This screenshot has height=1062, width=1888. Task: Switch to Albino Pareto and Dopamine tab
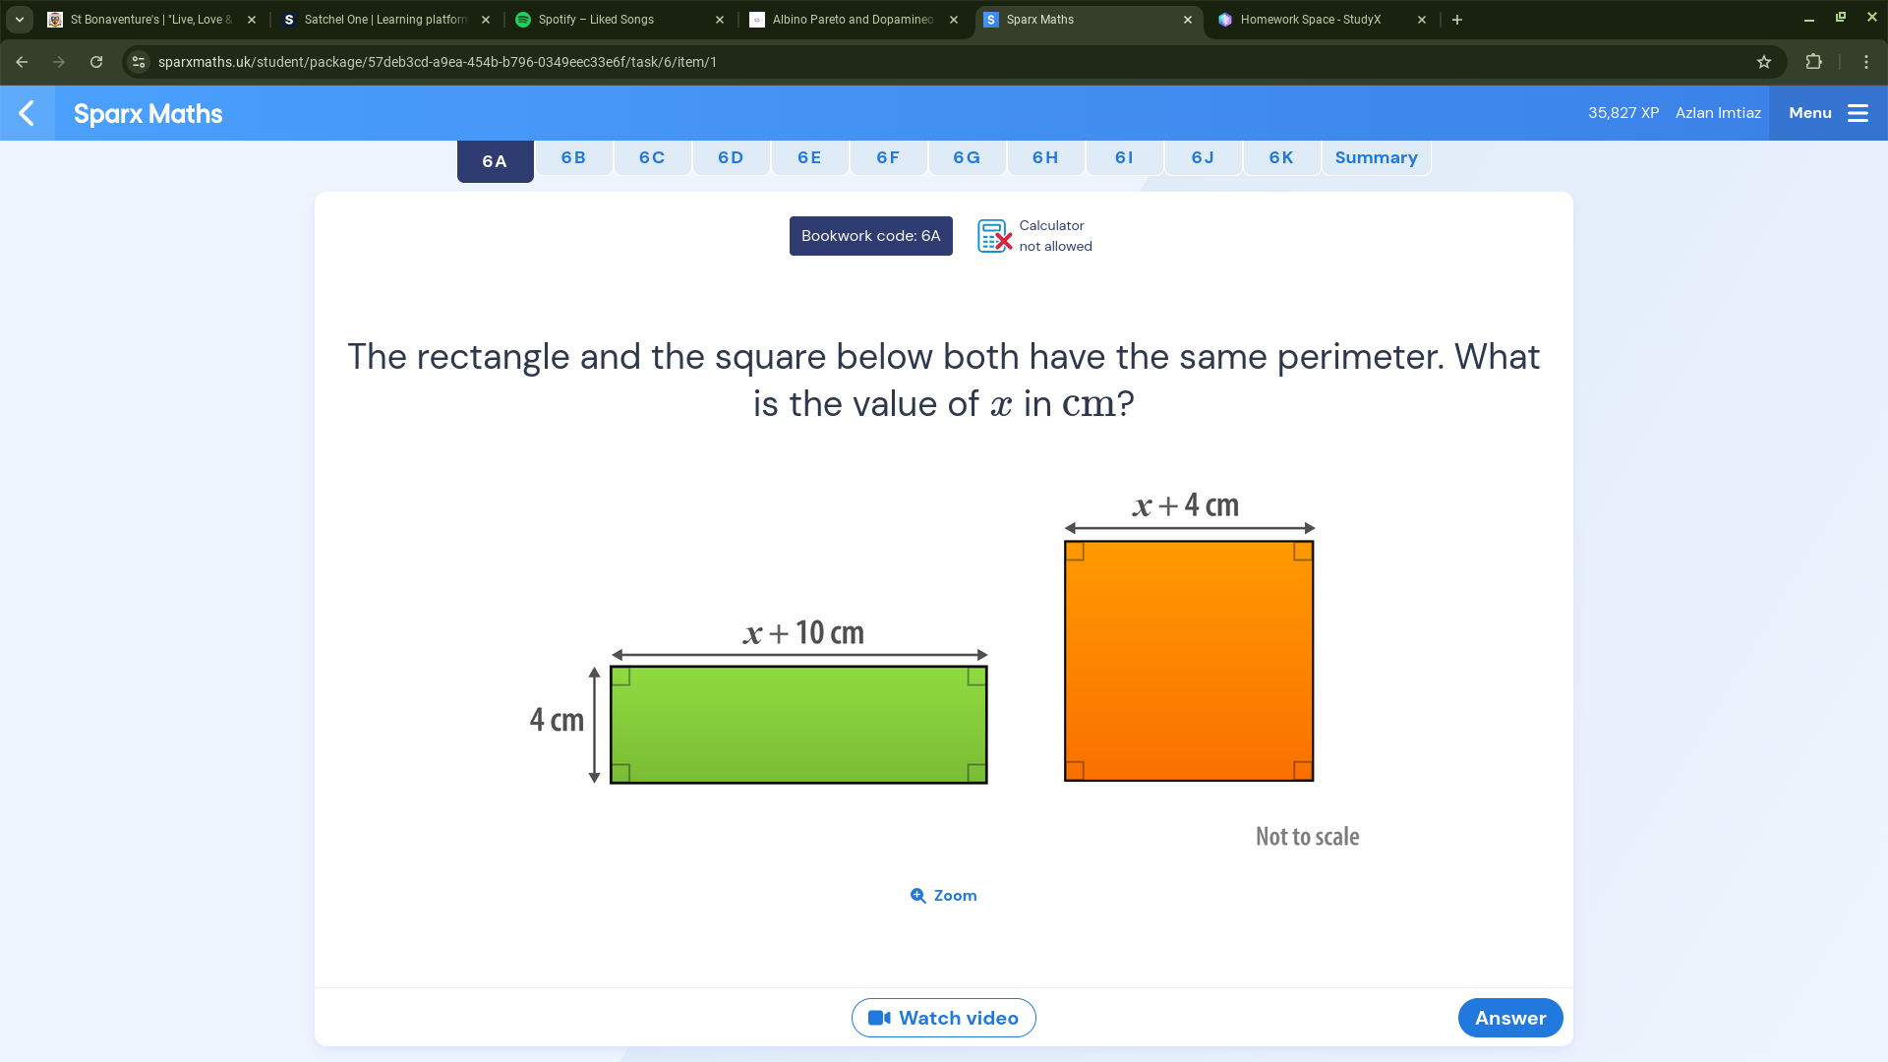pos(855,20)
